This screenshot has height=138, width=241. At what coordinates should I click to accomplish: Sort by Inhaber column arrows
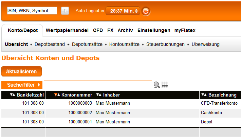99,95
